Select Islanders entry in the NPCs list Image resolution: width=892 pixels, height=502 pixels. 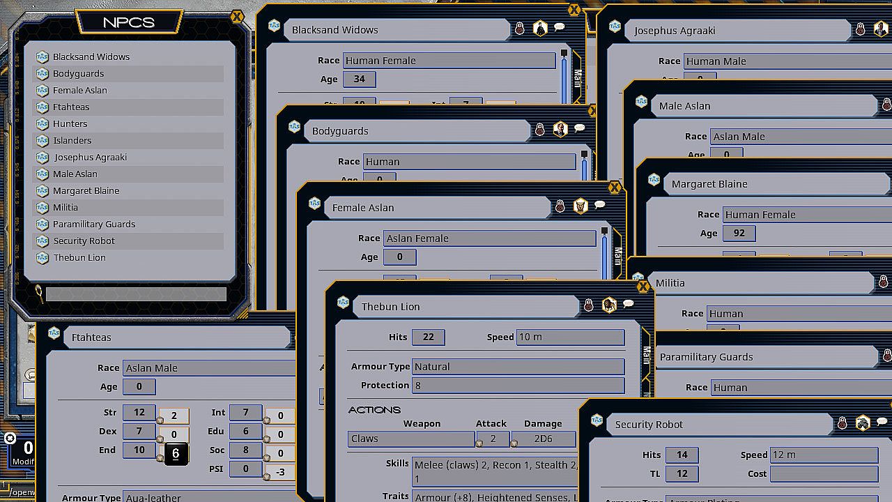point(72,140)
